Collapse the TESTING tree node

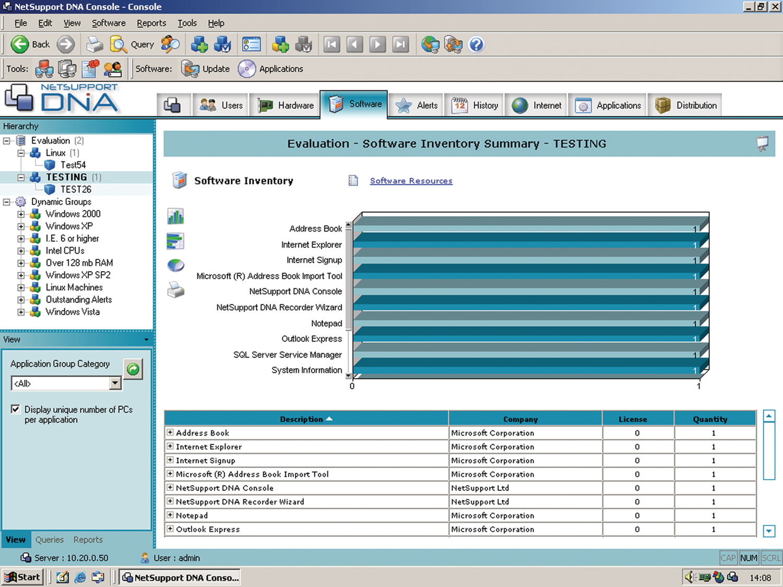(x=21, y=177)
